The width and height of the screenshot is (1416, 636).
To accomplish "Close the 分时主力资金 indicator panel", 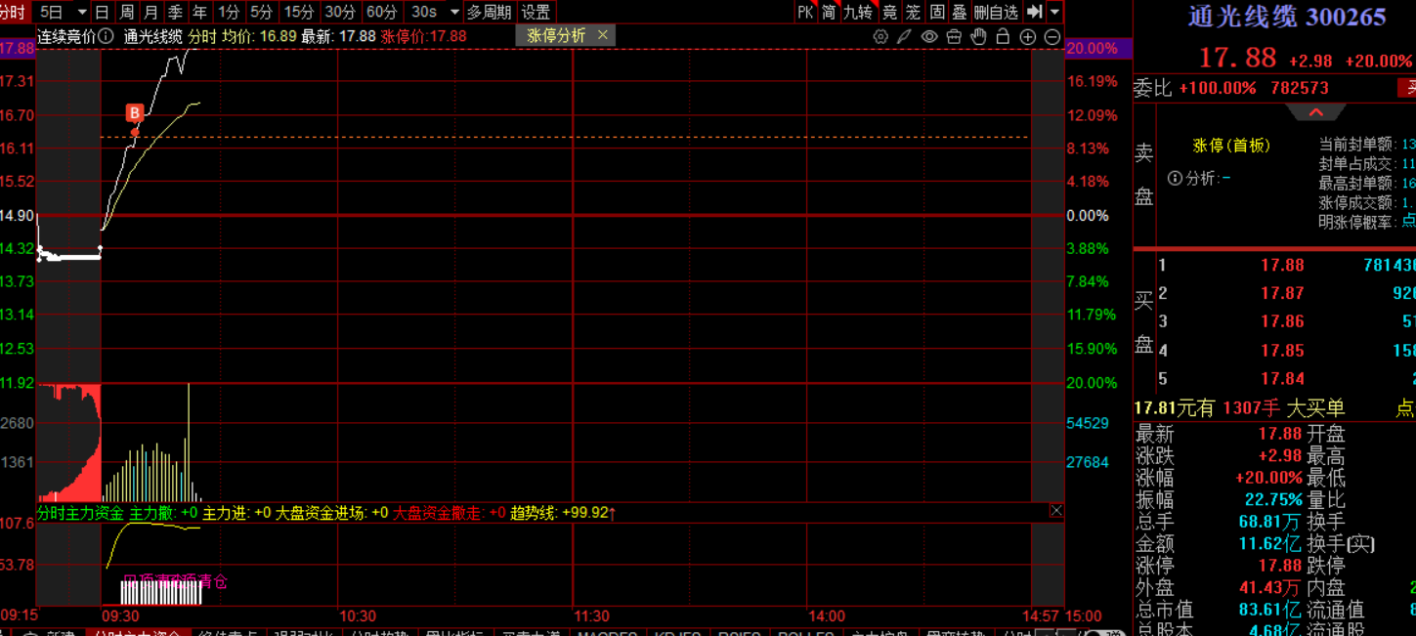I will tap(1055, 511).
